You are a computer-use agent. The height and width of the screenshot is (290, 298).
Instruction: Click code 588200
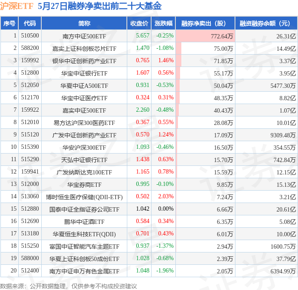coord(30,48)
